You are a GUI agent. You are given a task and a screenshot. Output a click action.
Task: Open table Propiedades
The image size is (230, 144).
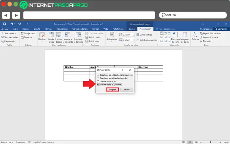tap(8, 41)
